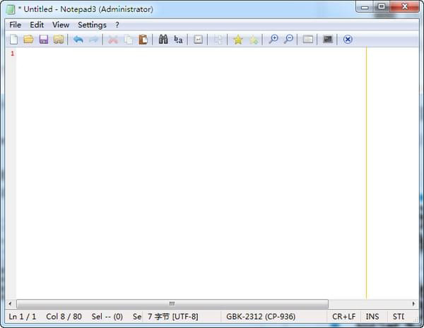Click the 'GBK-2312 (CP-936)' encoding status entry
Screen dimensions: 424x328
(261, 317)
